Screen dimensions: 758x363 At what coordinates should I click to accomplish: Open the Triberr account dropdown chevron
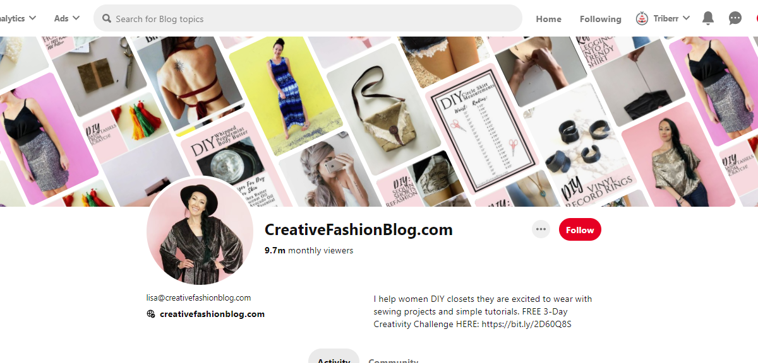pyautogui.click(x=686, y=18)
